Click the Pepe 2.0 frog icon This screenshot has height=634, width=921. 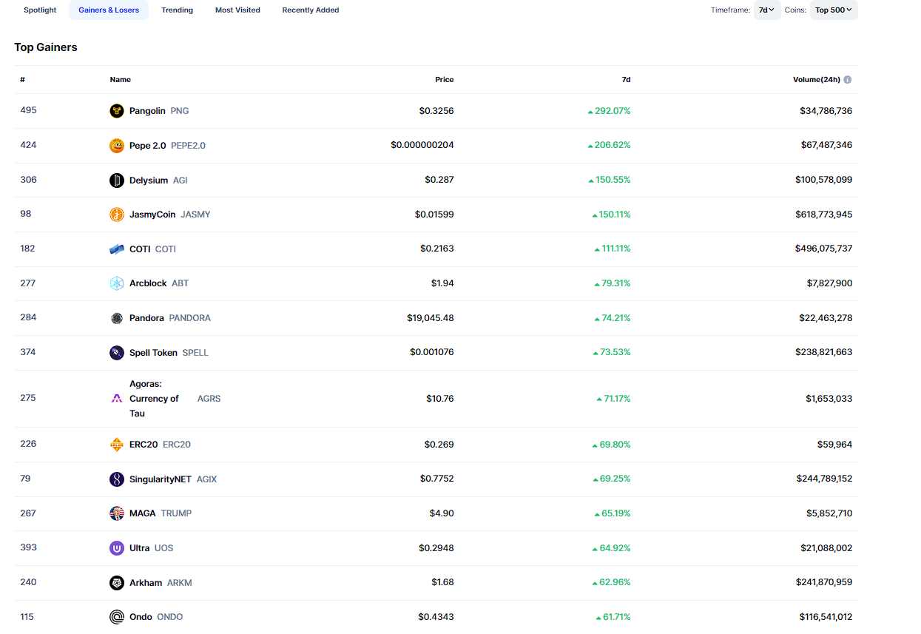pyautogui.click(x=116, y=146)
